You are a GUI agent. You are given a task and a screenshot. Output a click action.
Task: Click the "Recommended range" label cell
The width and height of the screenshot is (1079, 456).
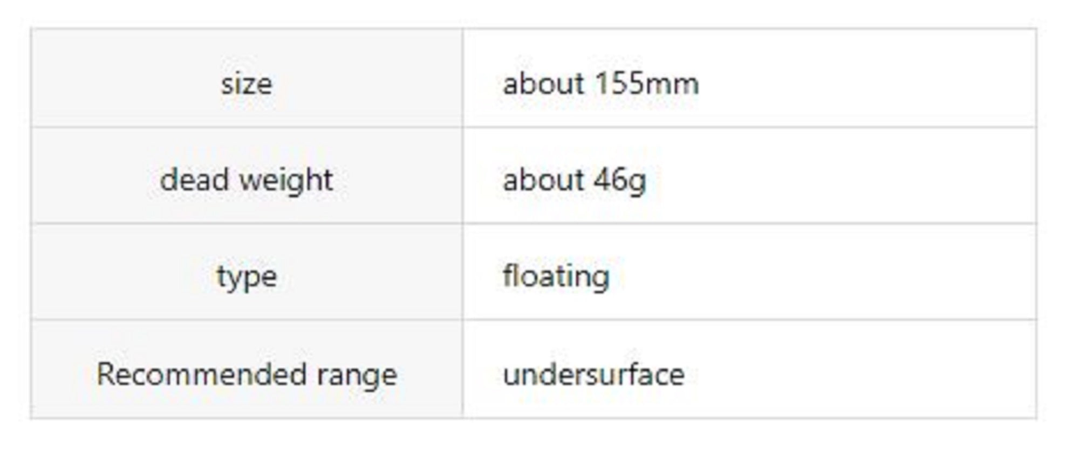pos(247,374)
